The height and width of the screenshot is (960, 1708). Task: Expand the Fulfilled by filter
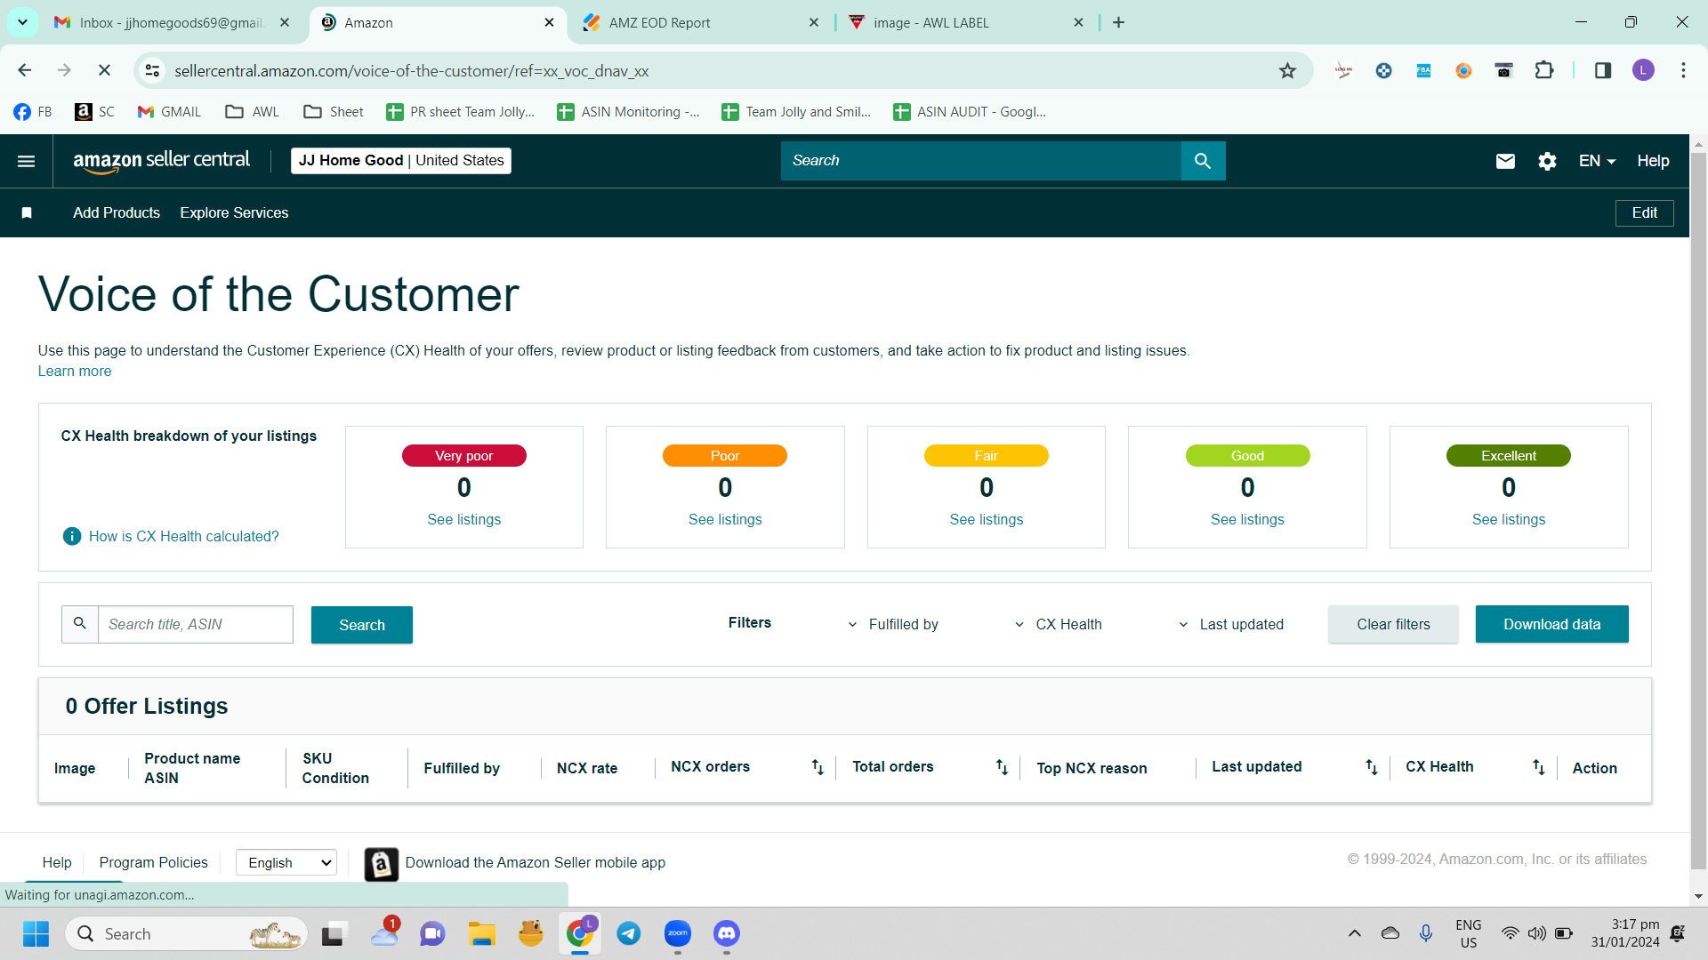893,625
